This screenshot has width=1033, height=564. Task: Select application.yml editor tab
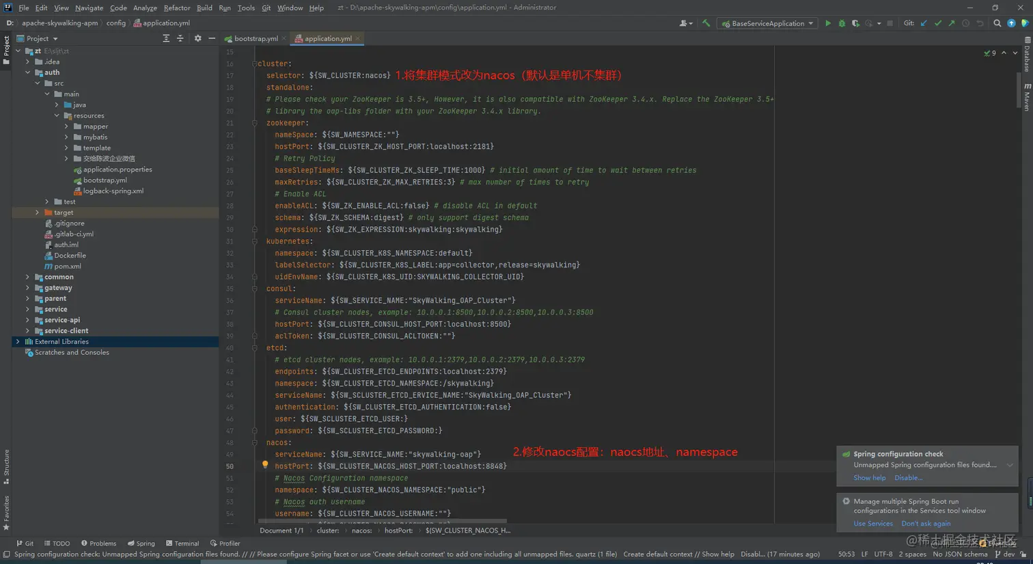(x=328, y=38)
